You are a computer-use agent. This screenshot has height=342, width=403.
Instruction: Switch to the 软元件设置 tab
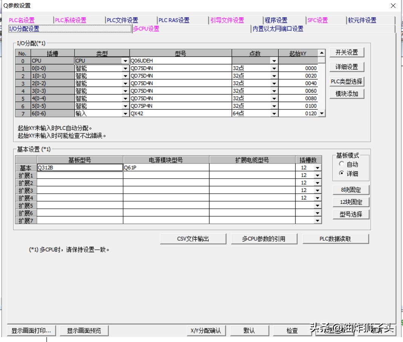[362, 20]
